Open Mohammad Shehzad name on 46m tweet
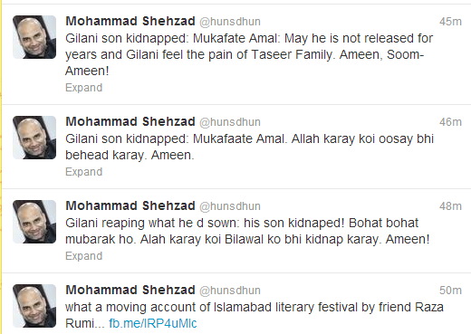Image resolution: width=471 pixels, height=334 pixels. pyautogui.click(x=130, y=121)
